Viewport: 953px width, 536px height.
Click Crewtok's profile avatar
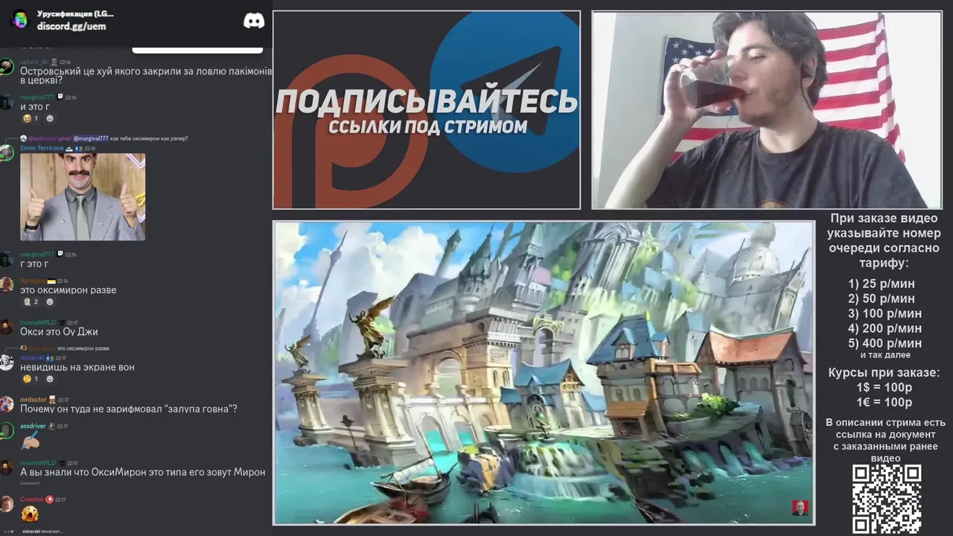tap(7, 504)
